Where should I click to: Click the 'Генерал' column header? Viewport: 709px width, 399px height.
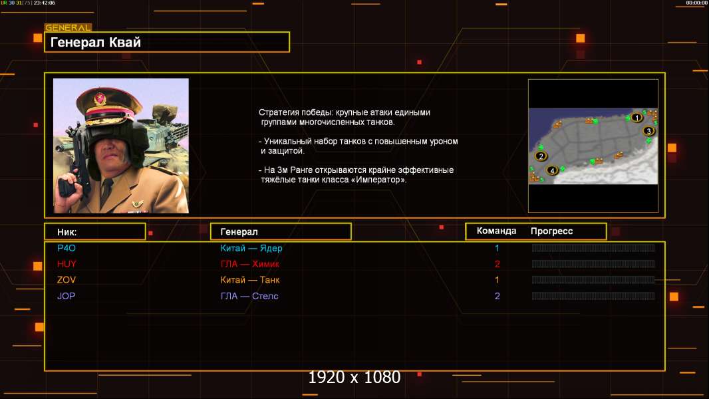(281, 232)
